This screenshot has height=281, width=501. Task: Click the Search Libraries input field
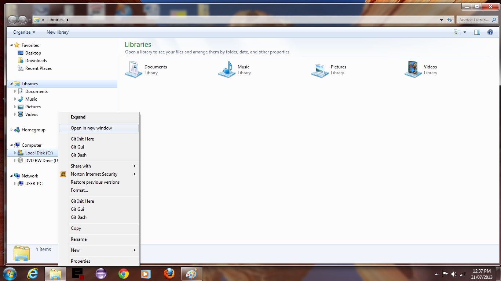(474, 20)
